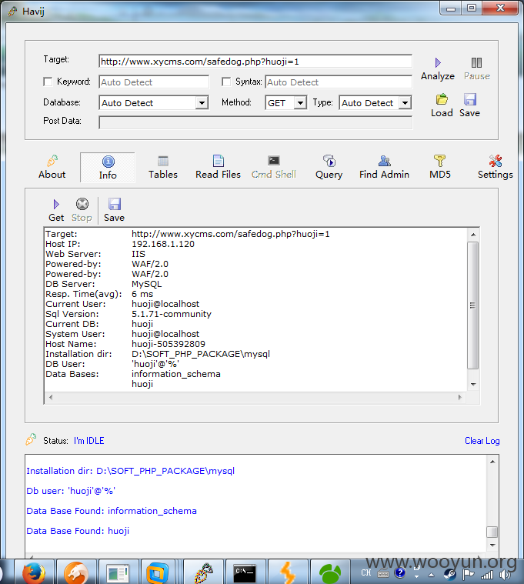This screenshot has height=584, width=524.
Task: Open Firefox from the taskbar
Action: click(34, 572)
